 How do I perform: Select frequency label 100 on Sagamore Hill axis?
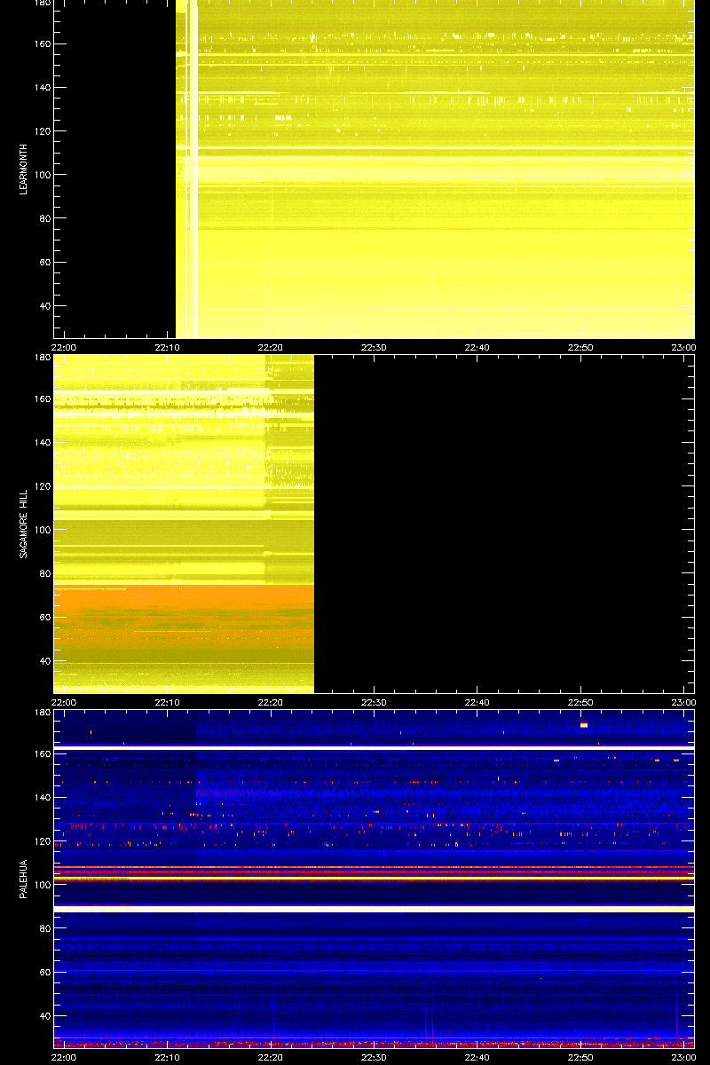coord(42,530)
